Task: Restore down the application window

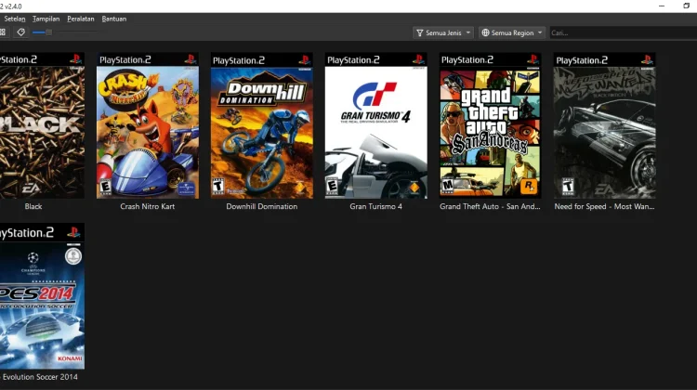Action: tap(686, 6)
